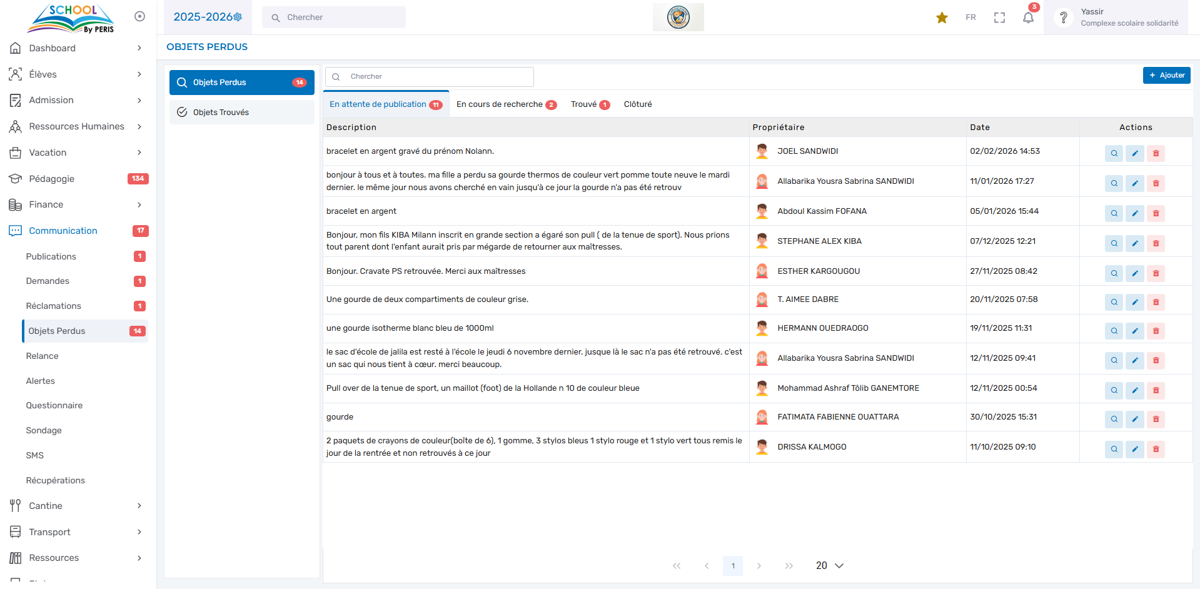Open the help question mark icon
This screenshot has width=1200, height=589.
(x=1063, y=18)
